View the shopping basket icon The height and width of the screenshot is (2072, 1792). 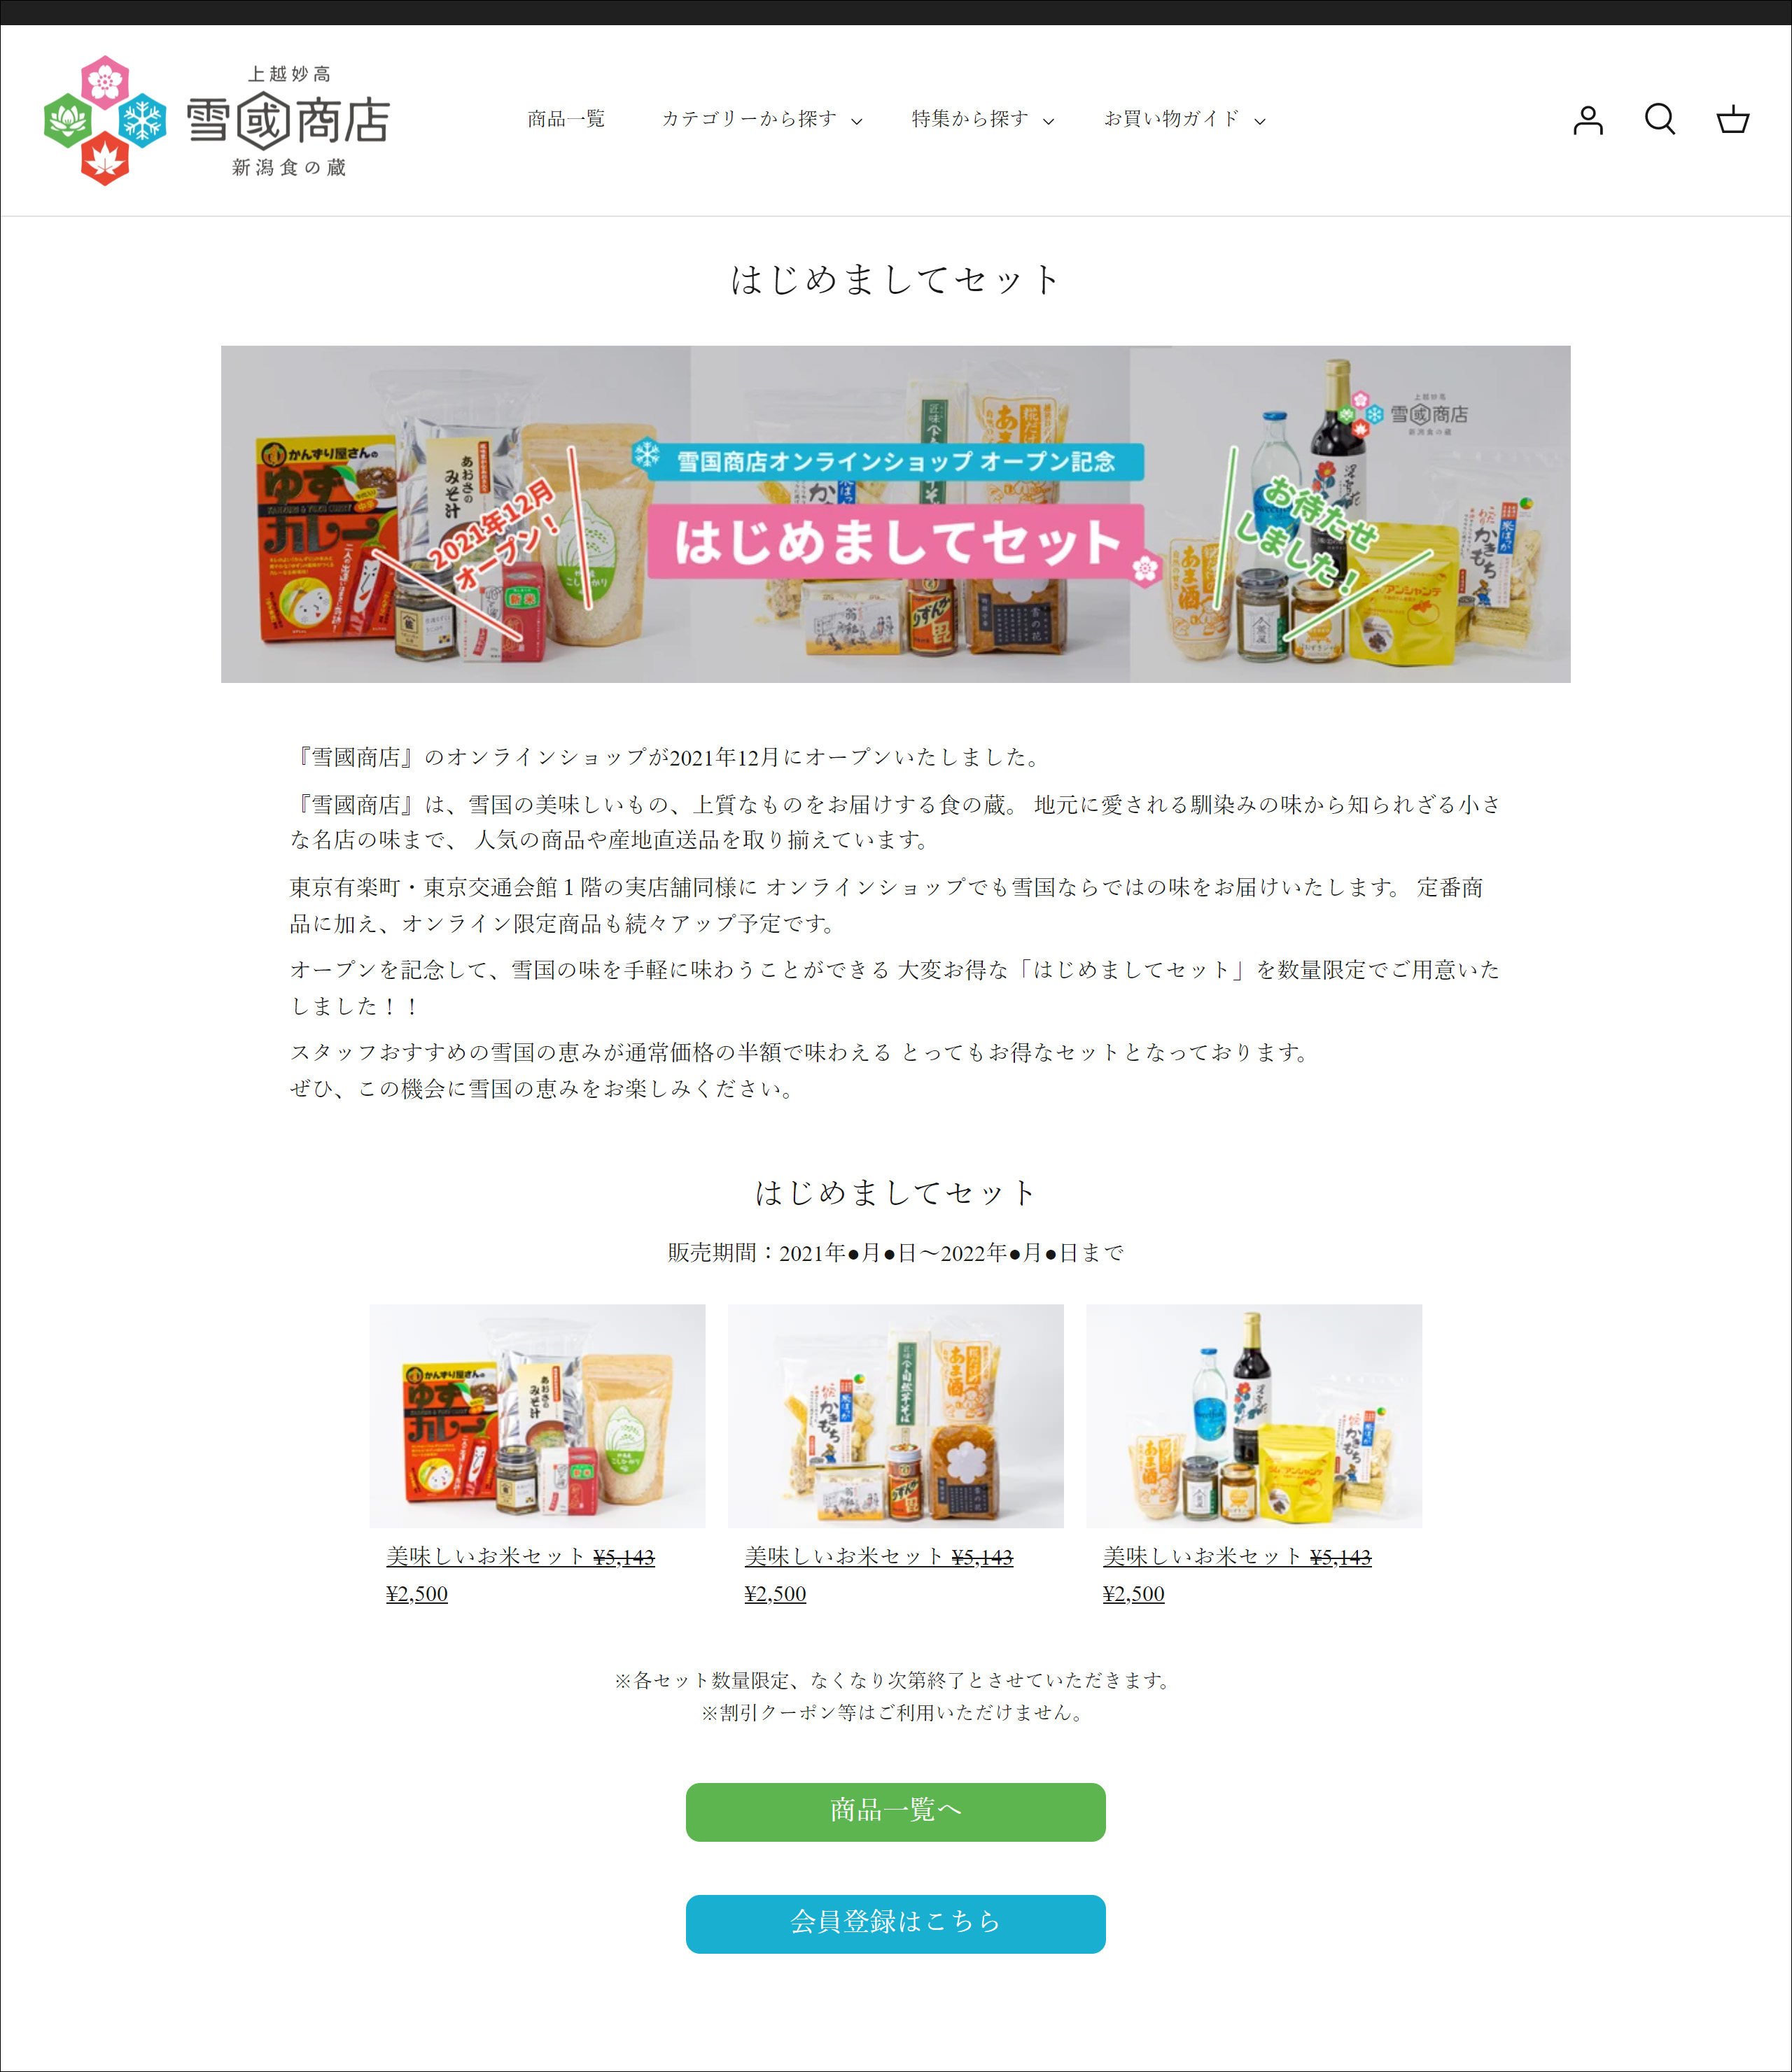pyautogui.click(x=1733, y=120)
